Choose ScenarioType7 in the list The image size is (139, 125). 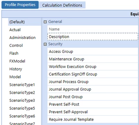[25, 123]
